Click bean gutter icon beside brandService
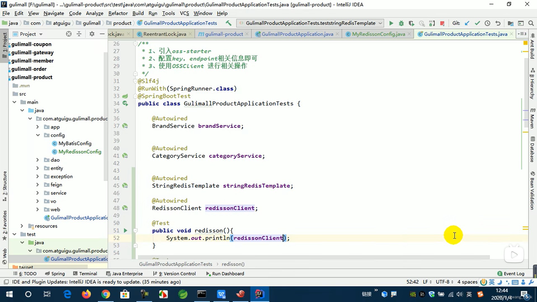Image resolution: width=537 pixels, height=302 pixels. click(x=125, y=126)
